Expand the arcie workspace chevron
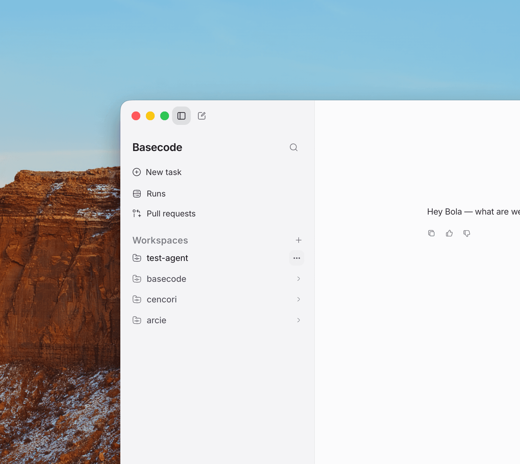The image size is (520, 464). point(299,320)
